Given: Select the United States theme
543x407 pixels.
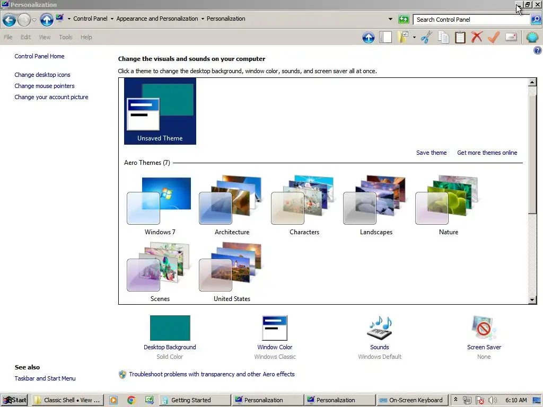Looking at the screenshot, I should pyautogui.click(x=232, y=273).
